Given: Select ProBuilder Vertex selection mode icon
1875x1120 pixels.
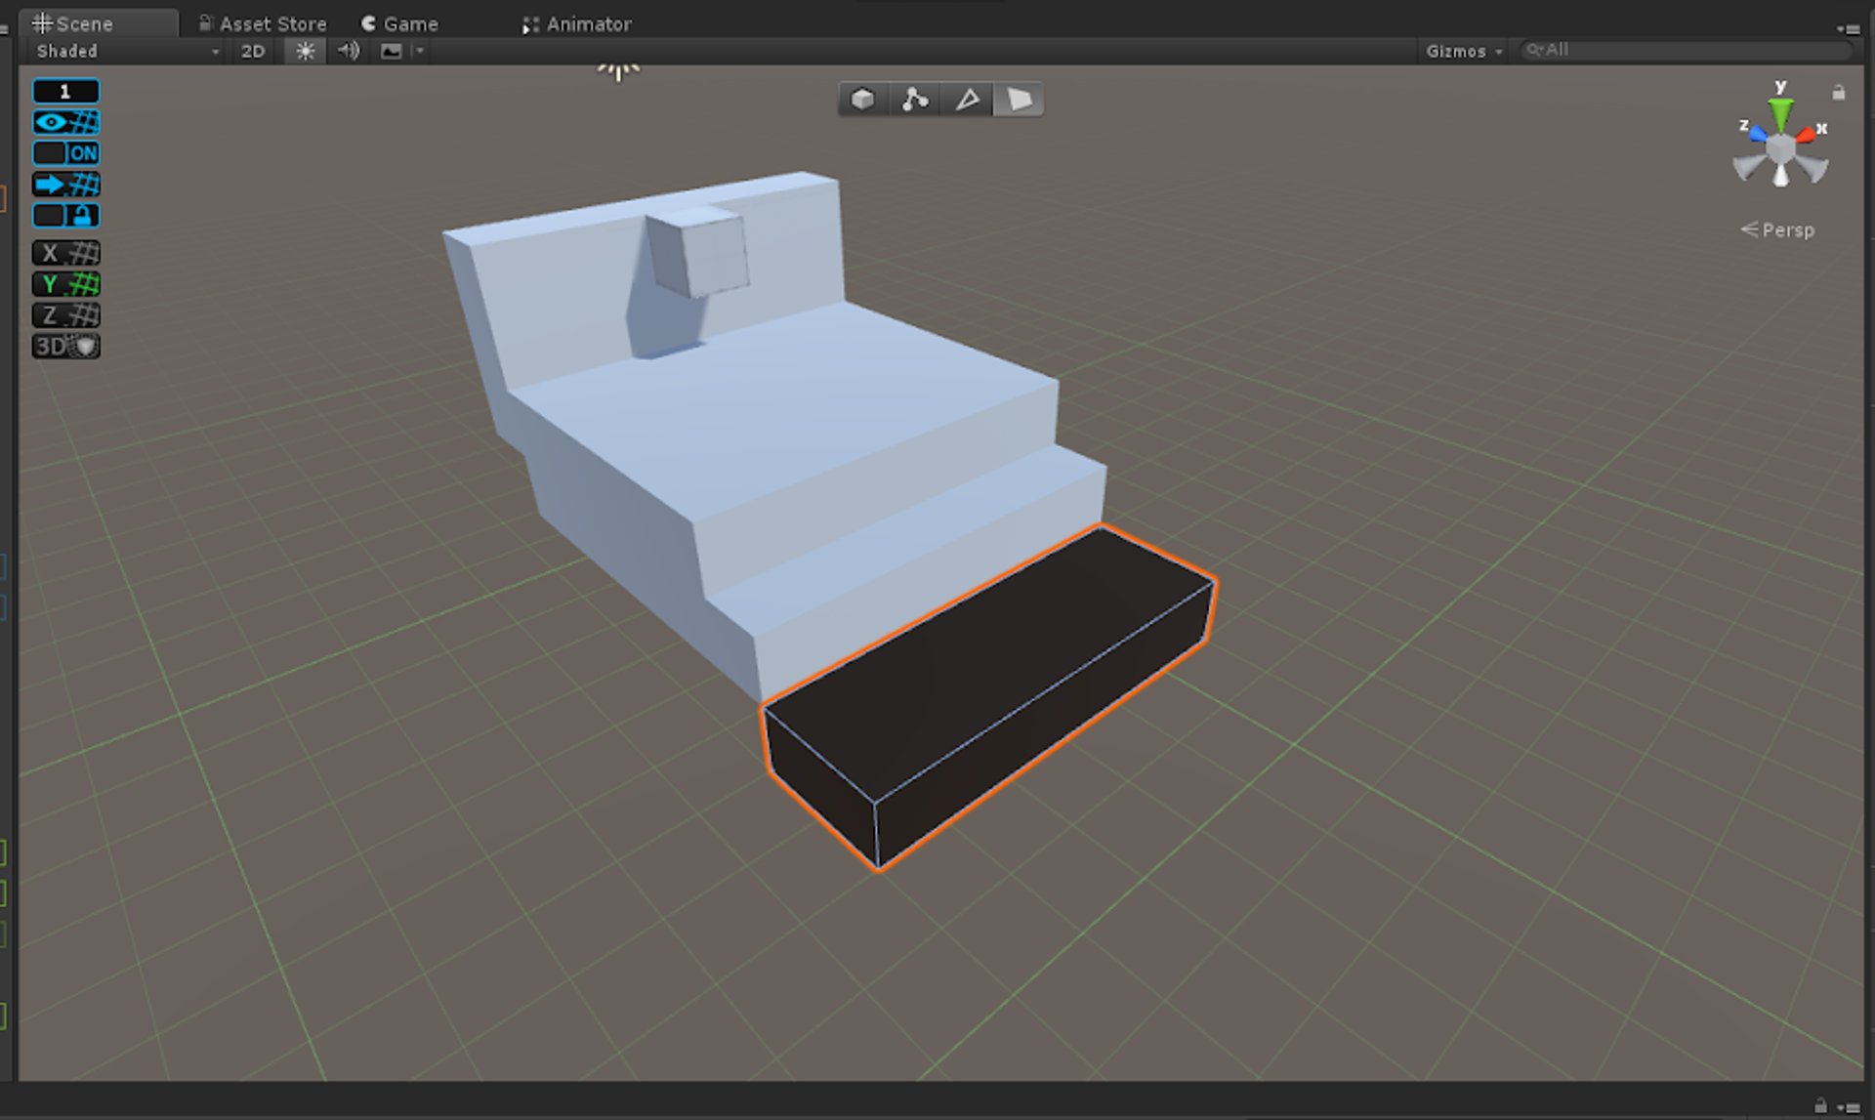Looking at the screenshot, I should (x=915, y=100).
